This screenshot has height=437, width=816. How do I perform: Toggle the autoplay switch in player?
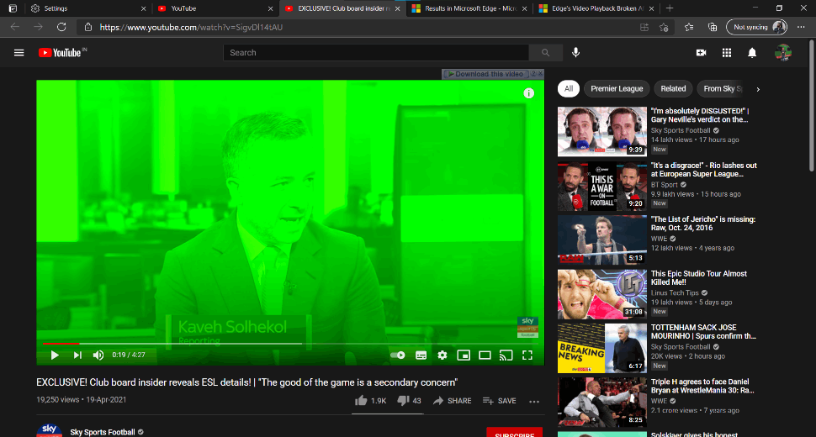pyautogui.click(x=398, y=355)
